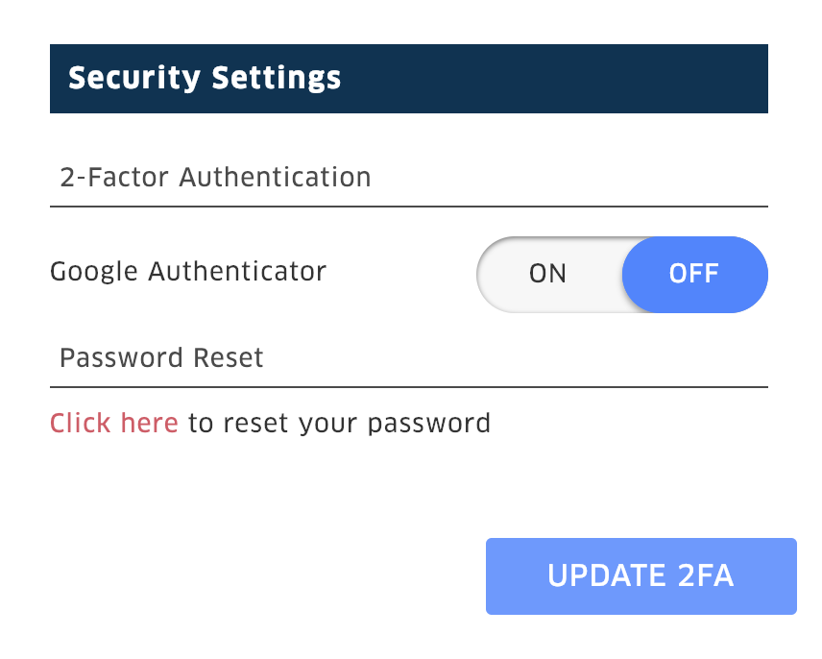Viewport: 822px width, 659px height.
Task: Click the 'to reset your password' text
Action: coord(339,424)
